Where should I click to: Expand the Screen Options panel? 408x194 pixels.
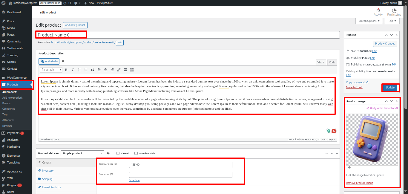pyautogui.click(x=369, y=21)
